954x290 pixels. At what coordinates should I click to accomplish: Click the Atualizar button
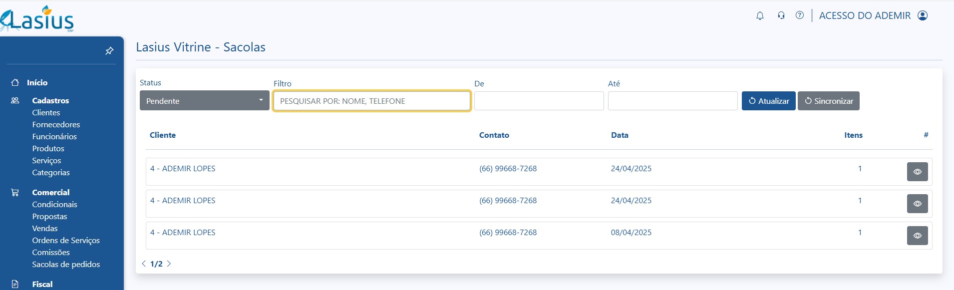768,101
